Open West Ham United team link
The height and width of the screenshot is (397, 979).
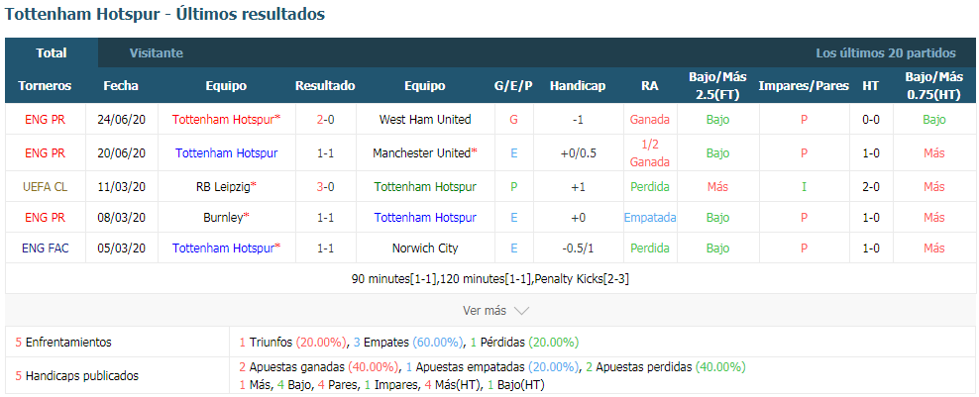[x=424, y=119]
